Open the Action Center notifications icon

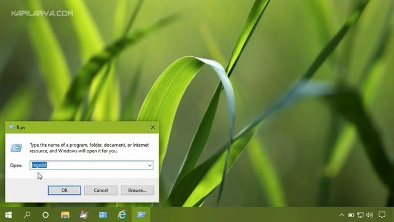pyautogui.click(x=382, y=215)
